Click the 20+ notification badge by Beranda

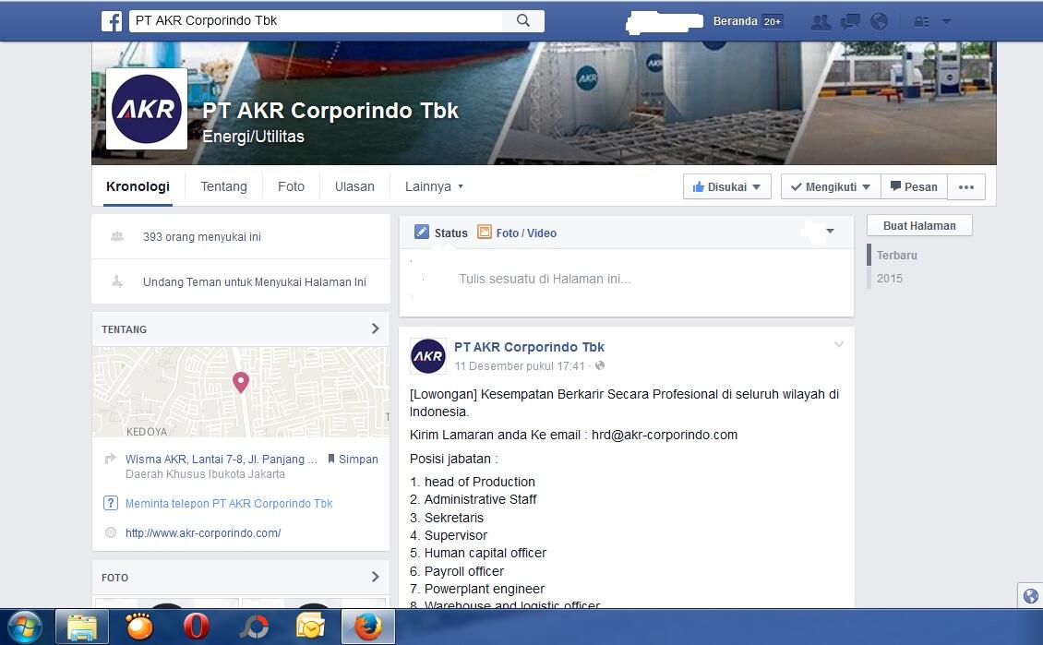(772, 21)
